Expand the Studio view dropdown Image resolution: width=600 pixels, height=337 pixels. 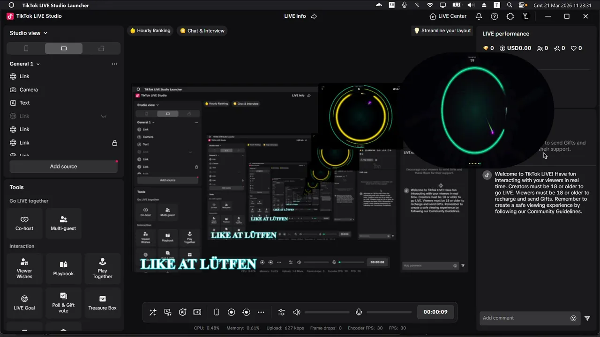pos(29,33)
